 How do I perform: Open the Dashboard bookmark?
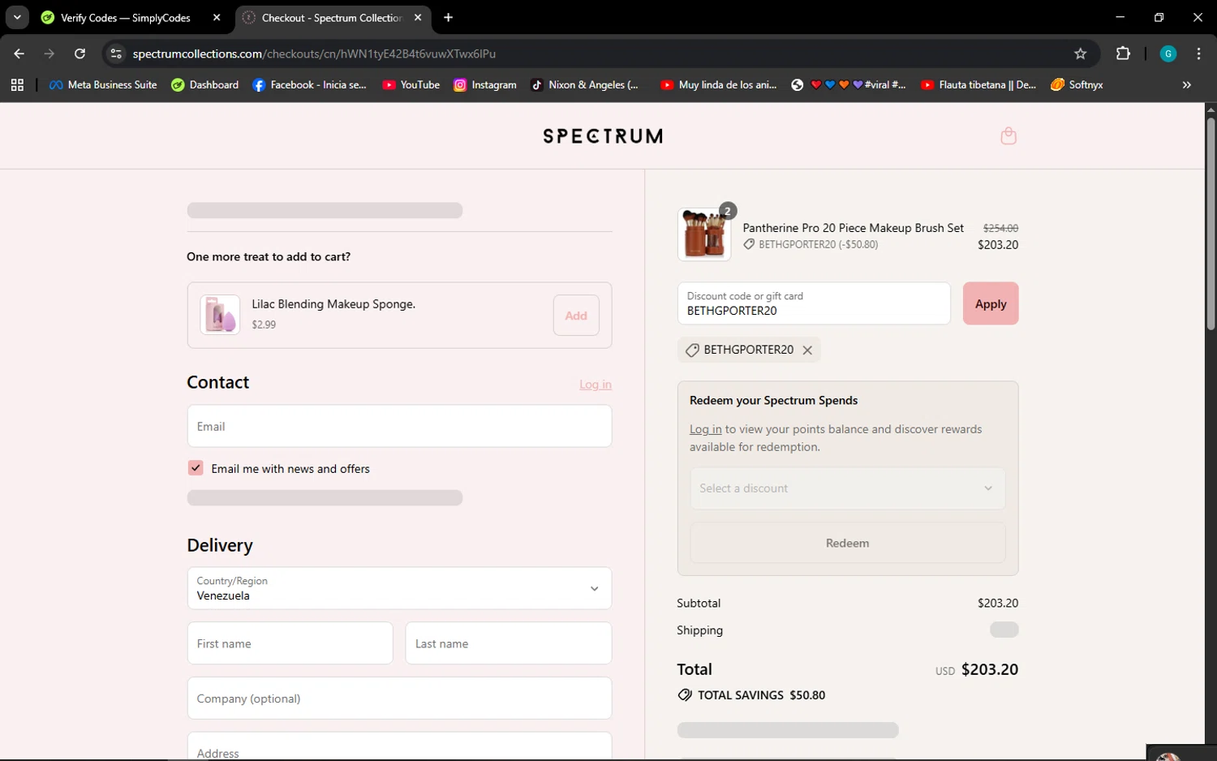[205, 84]
